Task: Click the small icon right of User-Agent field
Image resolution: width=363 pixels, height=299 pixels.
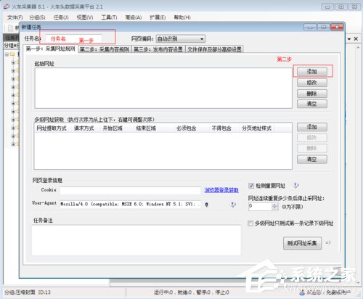Action: tap(206, 205)
